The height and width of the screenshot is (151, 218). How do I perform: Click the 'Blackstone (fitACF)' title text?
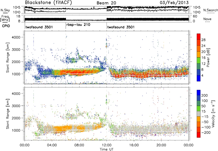49,3
